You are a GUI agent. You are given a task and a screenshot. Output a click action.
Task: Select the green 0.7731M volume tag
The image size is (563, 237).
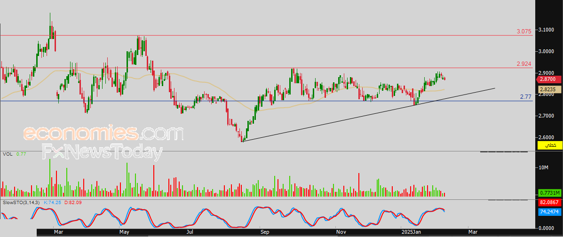pos(549,193)
